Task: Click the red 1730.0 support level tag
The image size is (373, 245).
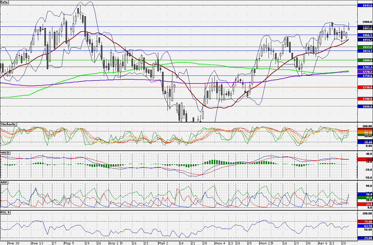Action: click(364, 87)
